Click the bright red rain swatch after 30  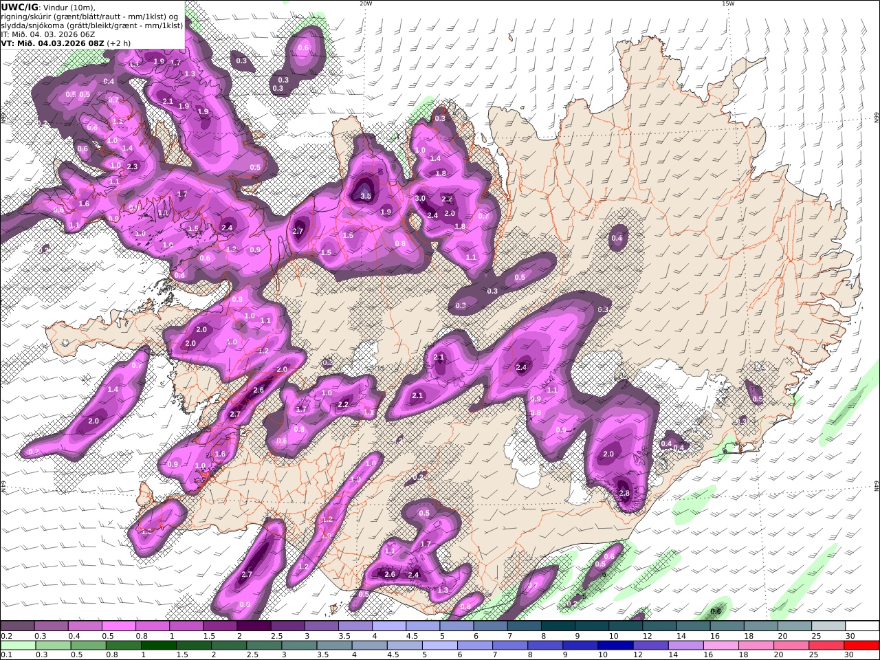pos(861,646)
